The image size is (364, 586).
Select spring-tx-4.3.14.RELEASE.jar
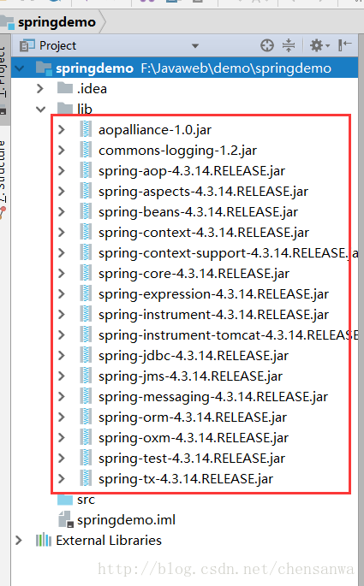[186, 479]
